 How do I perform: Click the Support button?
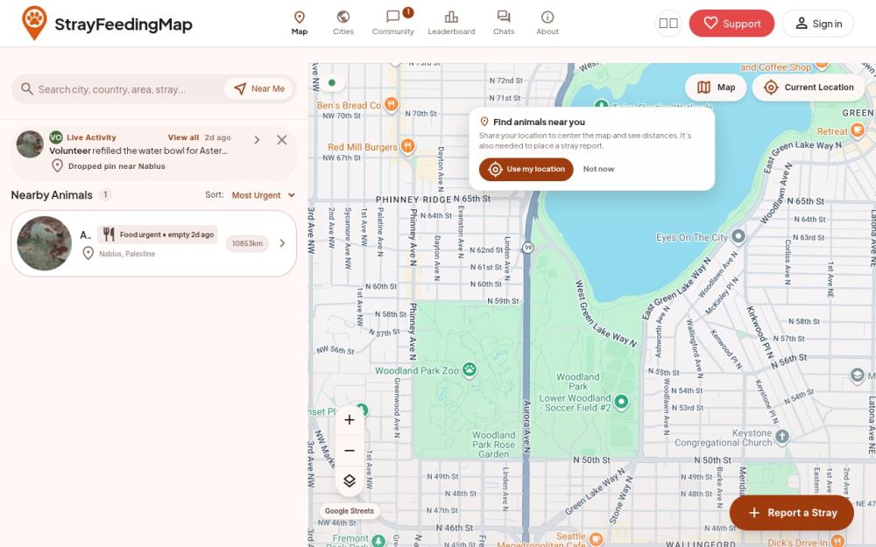(731, 24)
